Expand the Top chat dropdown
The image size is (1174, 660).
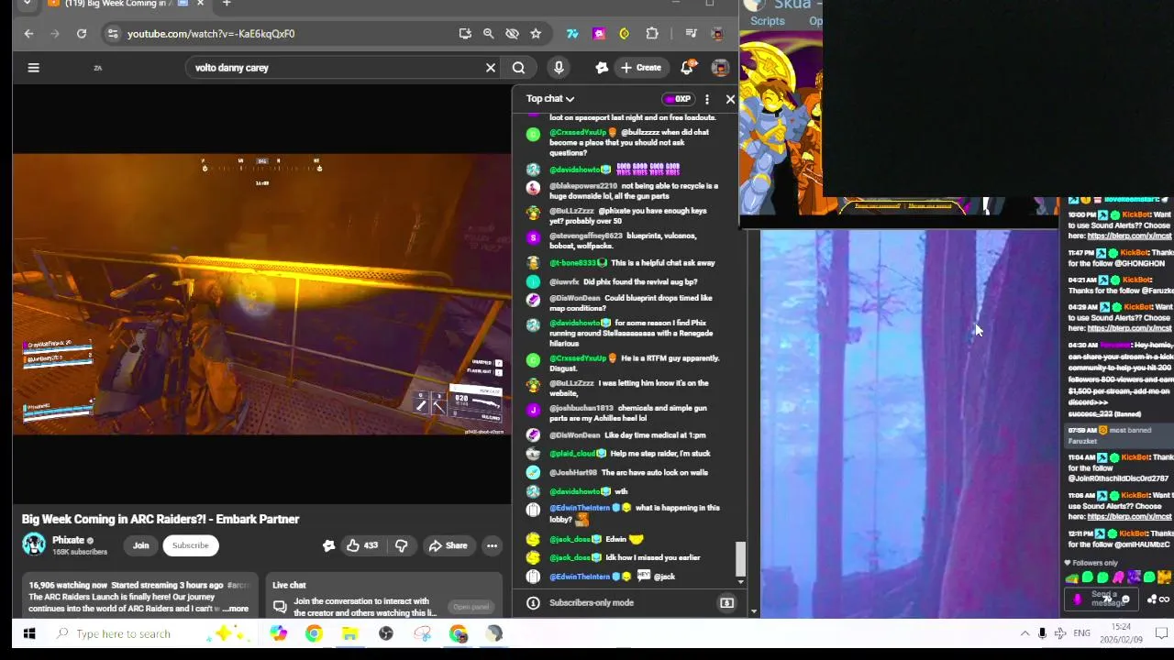pyautogui.click(x=550, y=99)
